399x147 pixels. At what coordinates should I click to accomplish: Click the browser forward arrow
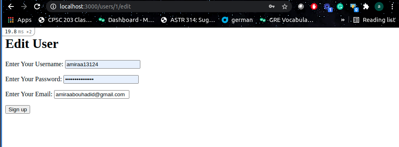click(x=24, y=6)
